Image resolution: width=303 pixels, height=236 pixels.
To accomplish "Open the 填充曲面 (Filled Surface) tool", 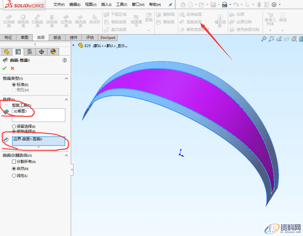I will 81,20.
